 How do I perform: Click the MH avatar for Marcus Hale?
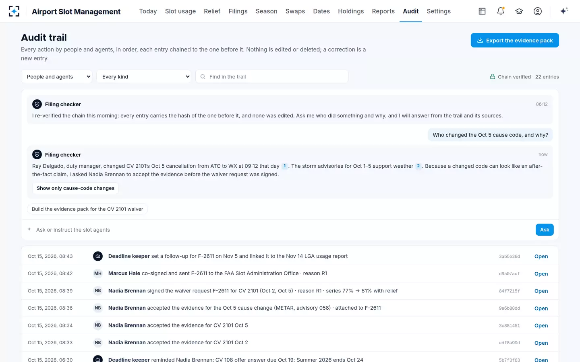(98, 274)
